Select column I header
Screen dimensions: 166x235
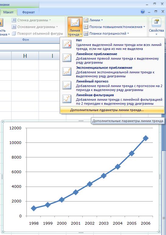52,56
